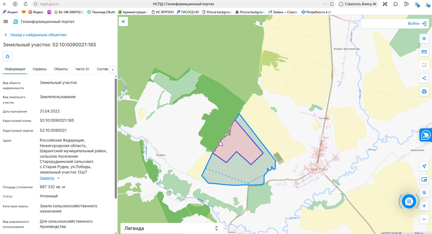
Task: Locate my position on map
Action: point(424,166)
